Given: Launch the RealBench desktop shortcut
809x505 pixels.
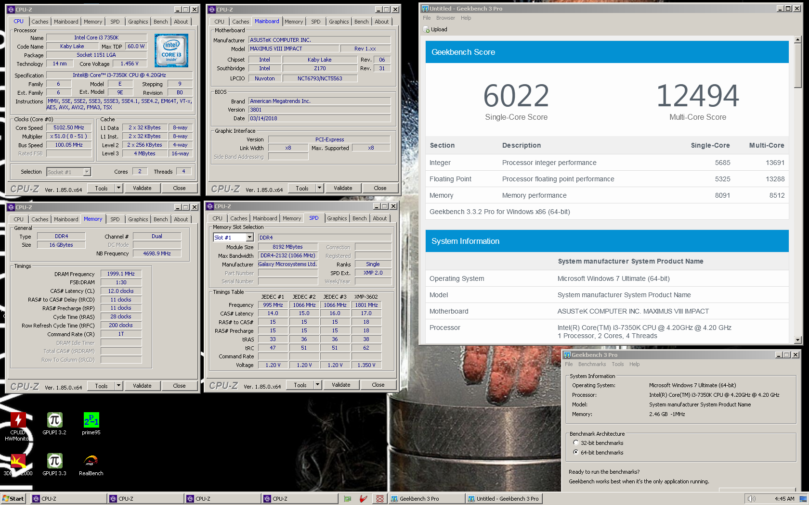Looking at the screenshot, I should pyautogui.click(x=91, y=465).
